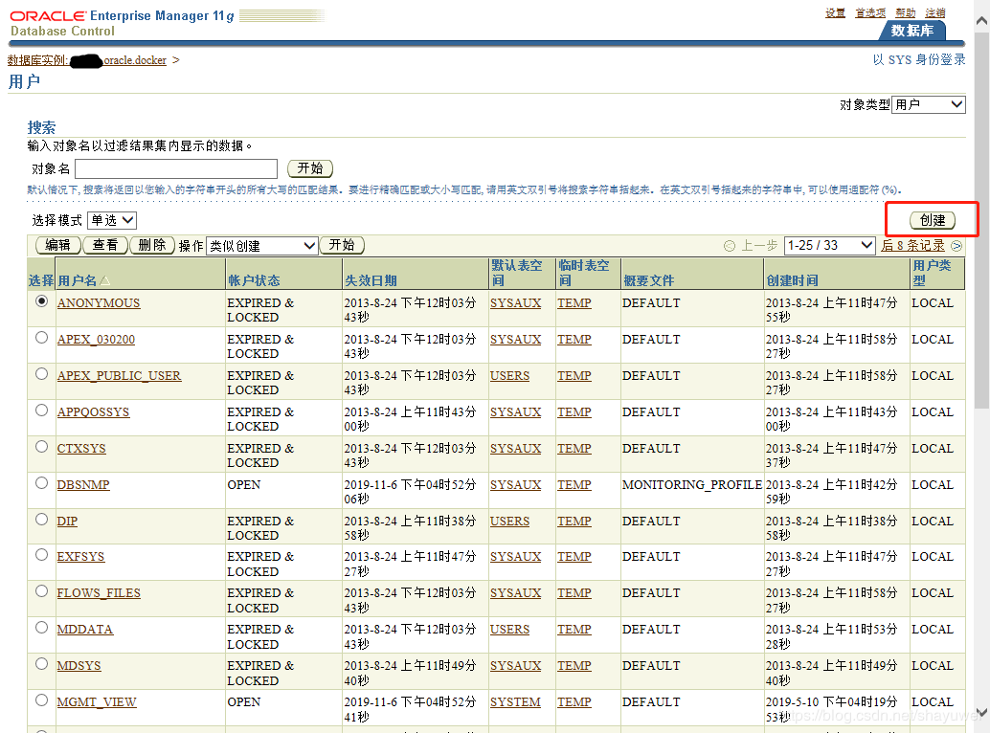Click the 查看 button
990x733 pixels.
pyautogui.click(x=105, y=245)
